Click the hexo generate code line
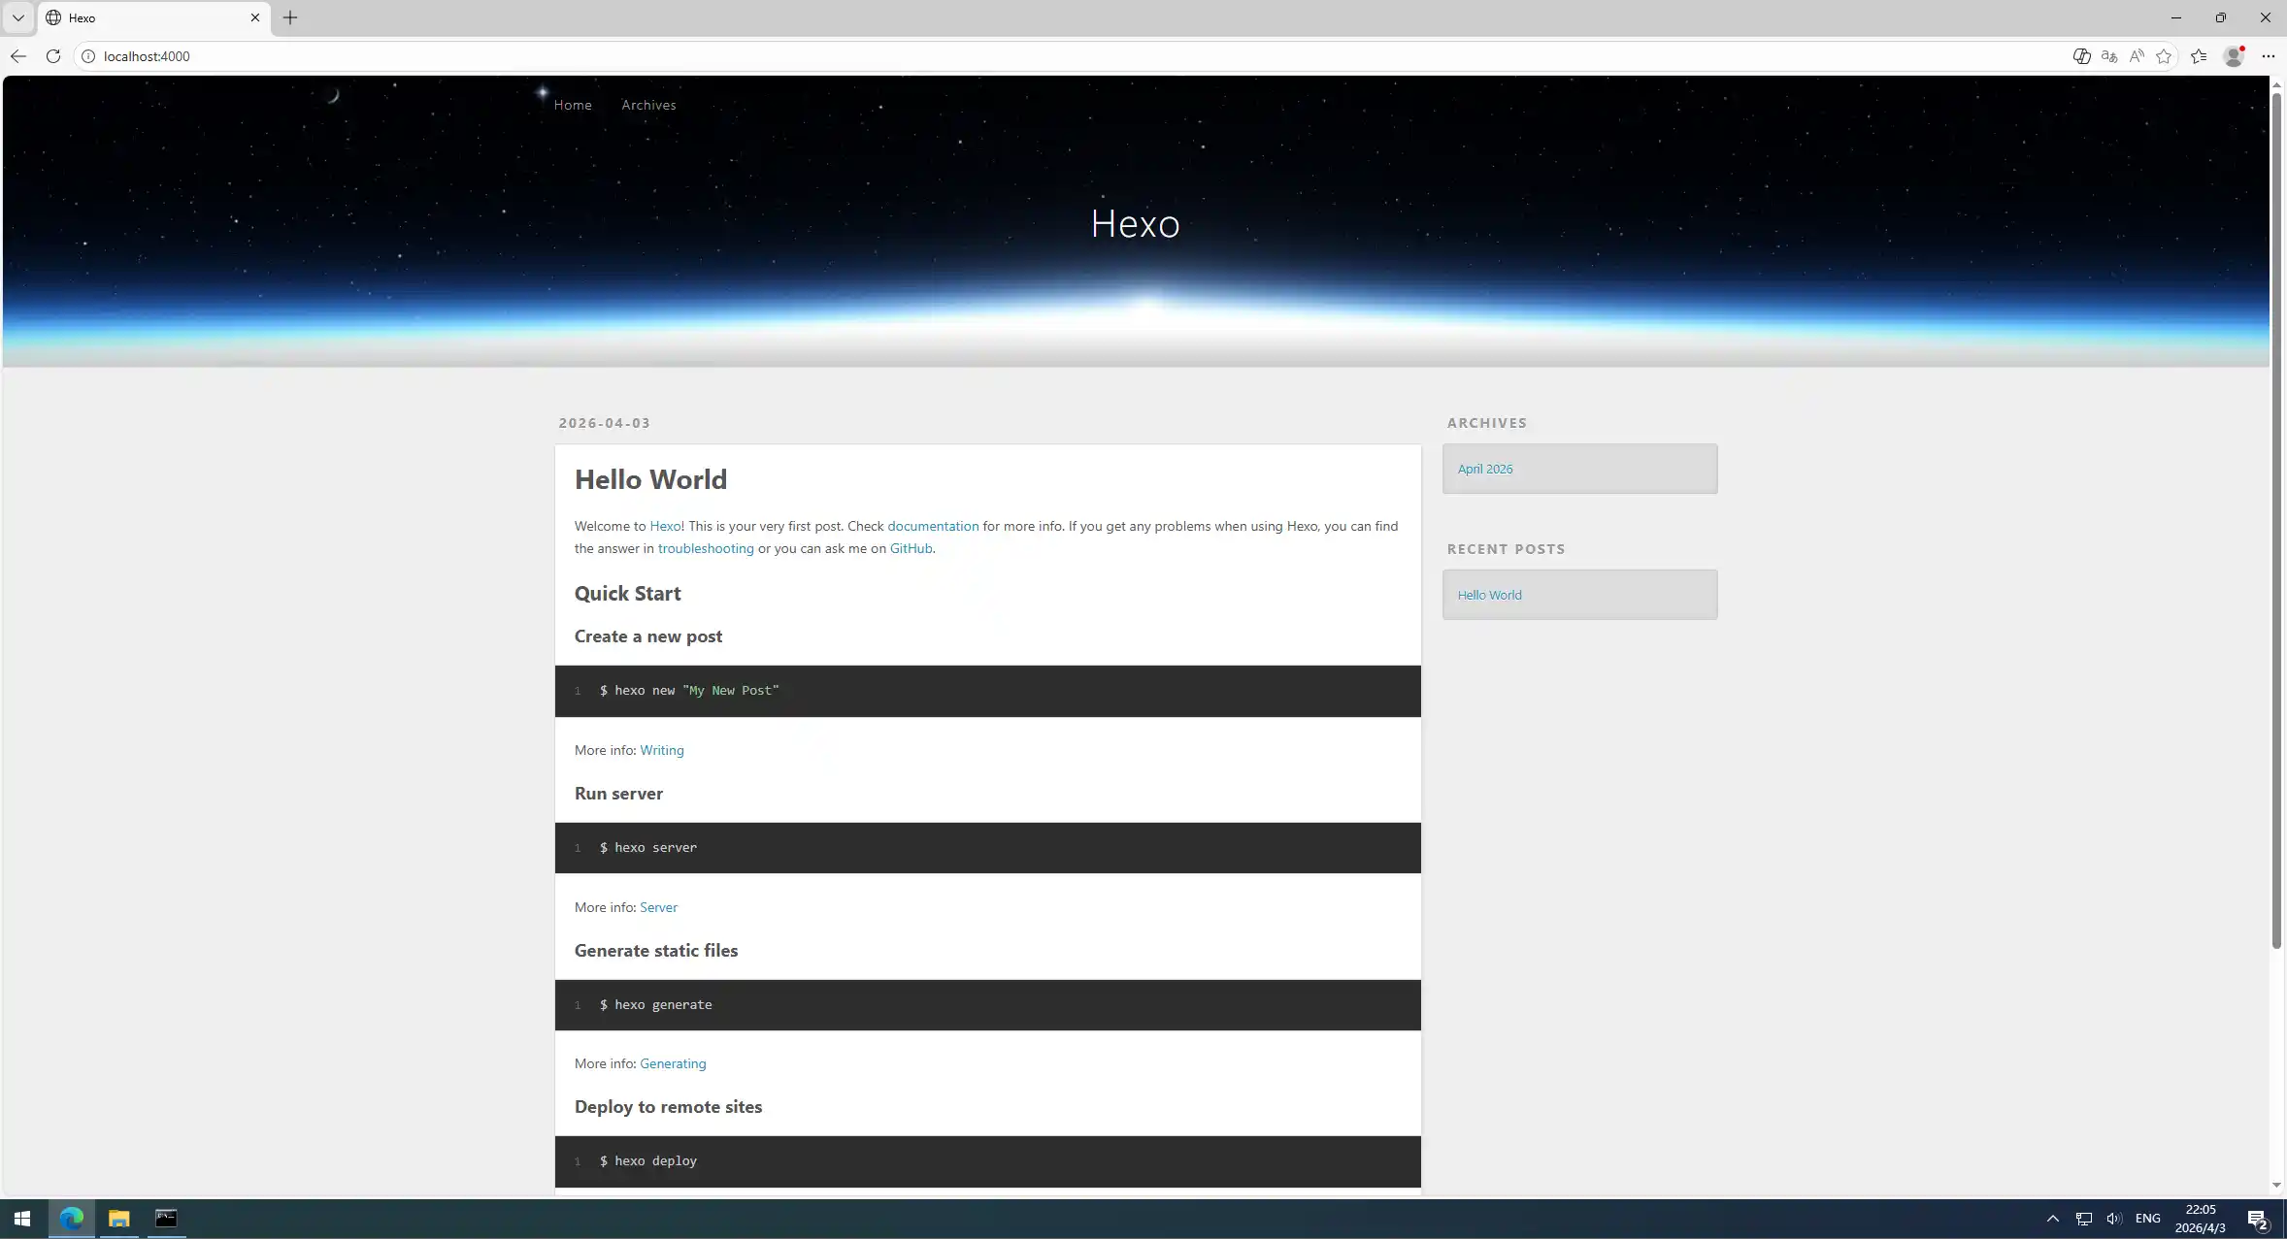The image size is (2287, 1239). click(656, 1005)
